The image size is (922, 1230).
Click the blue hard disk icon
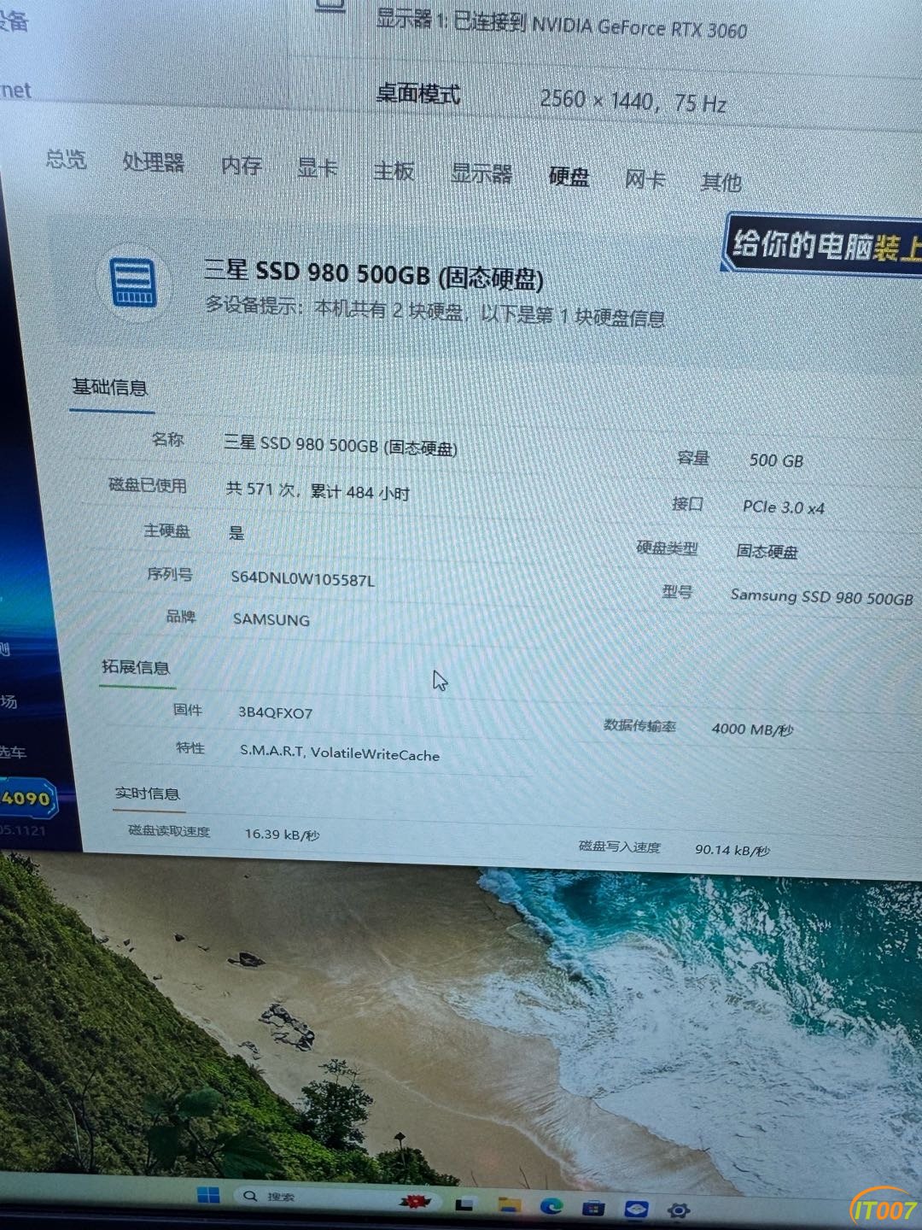point(133,283)
